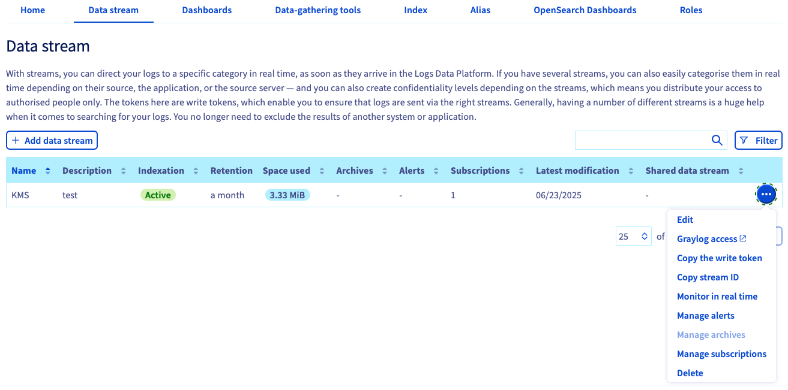Sort the table by the Name column arrows

46,170
